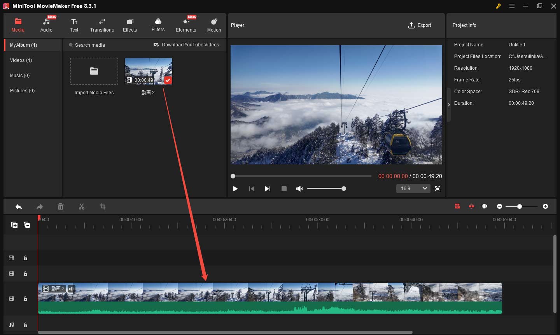Click the zoom in plus icon on timeline
560x335 pixels.
(x=545, y=206)
